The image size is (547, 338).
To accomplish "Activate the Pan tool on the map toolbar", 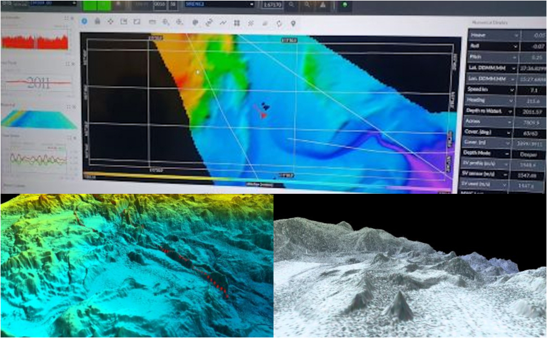I will click(x=110, y=23).
